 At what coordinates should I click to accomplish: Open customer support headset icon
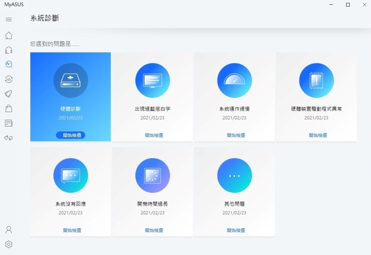(9, 50)
